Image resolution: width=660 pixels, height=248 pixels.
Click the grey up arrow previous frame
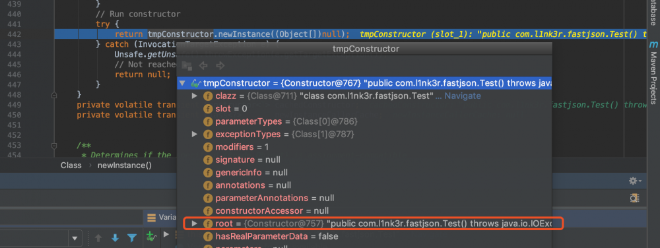point(98,238)
